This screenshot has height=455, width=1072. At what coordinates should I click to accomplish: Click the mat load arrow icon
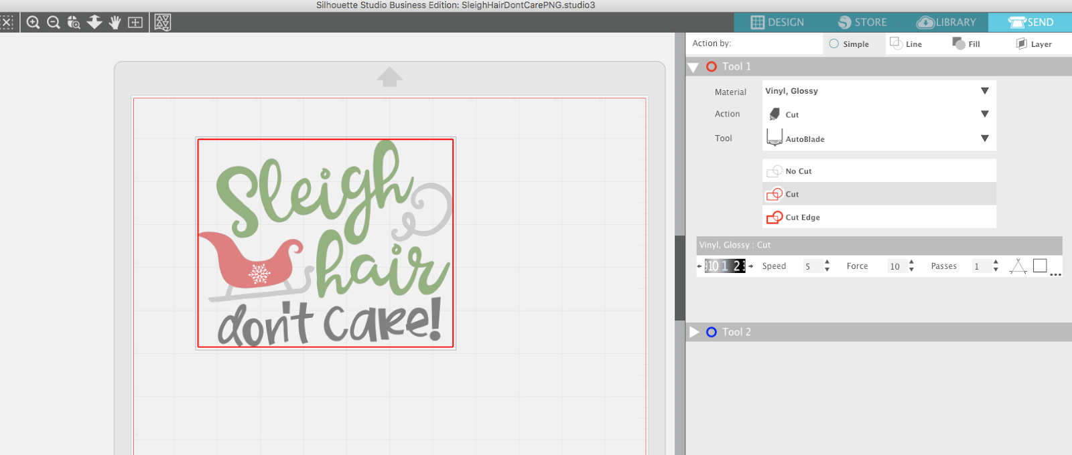click(x=389, y=77)
